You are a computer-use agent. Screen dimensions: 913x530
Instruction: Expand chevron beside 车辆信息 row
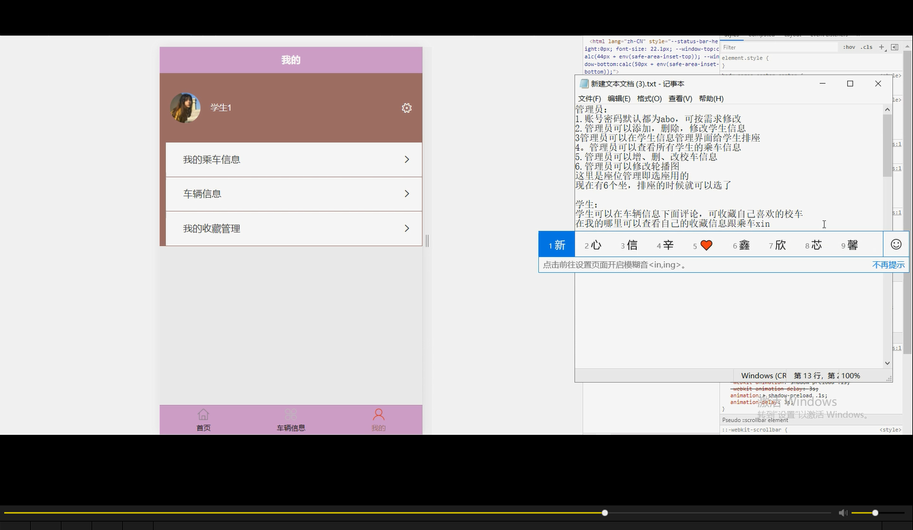click(407, 194)
